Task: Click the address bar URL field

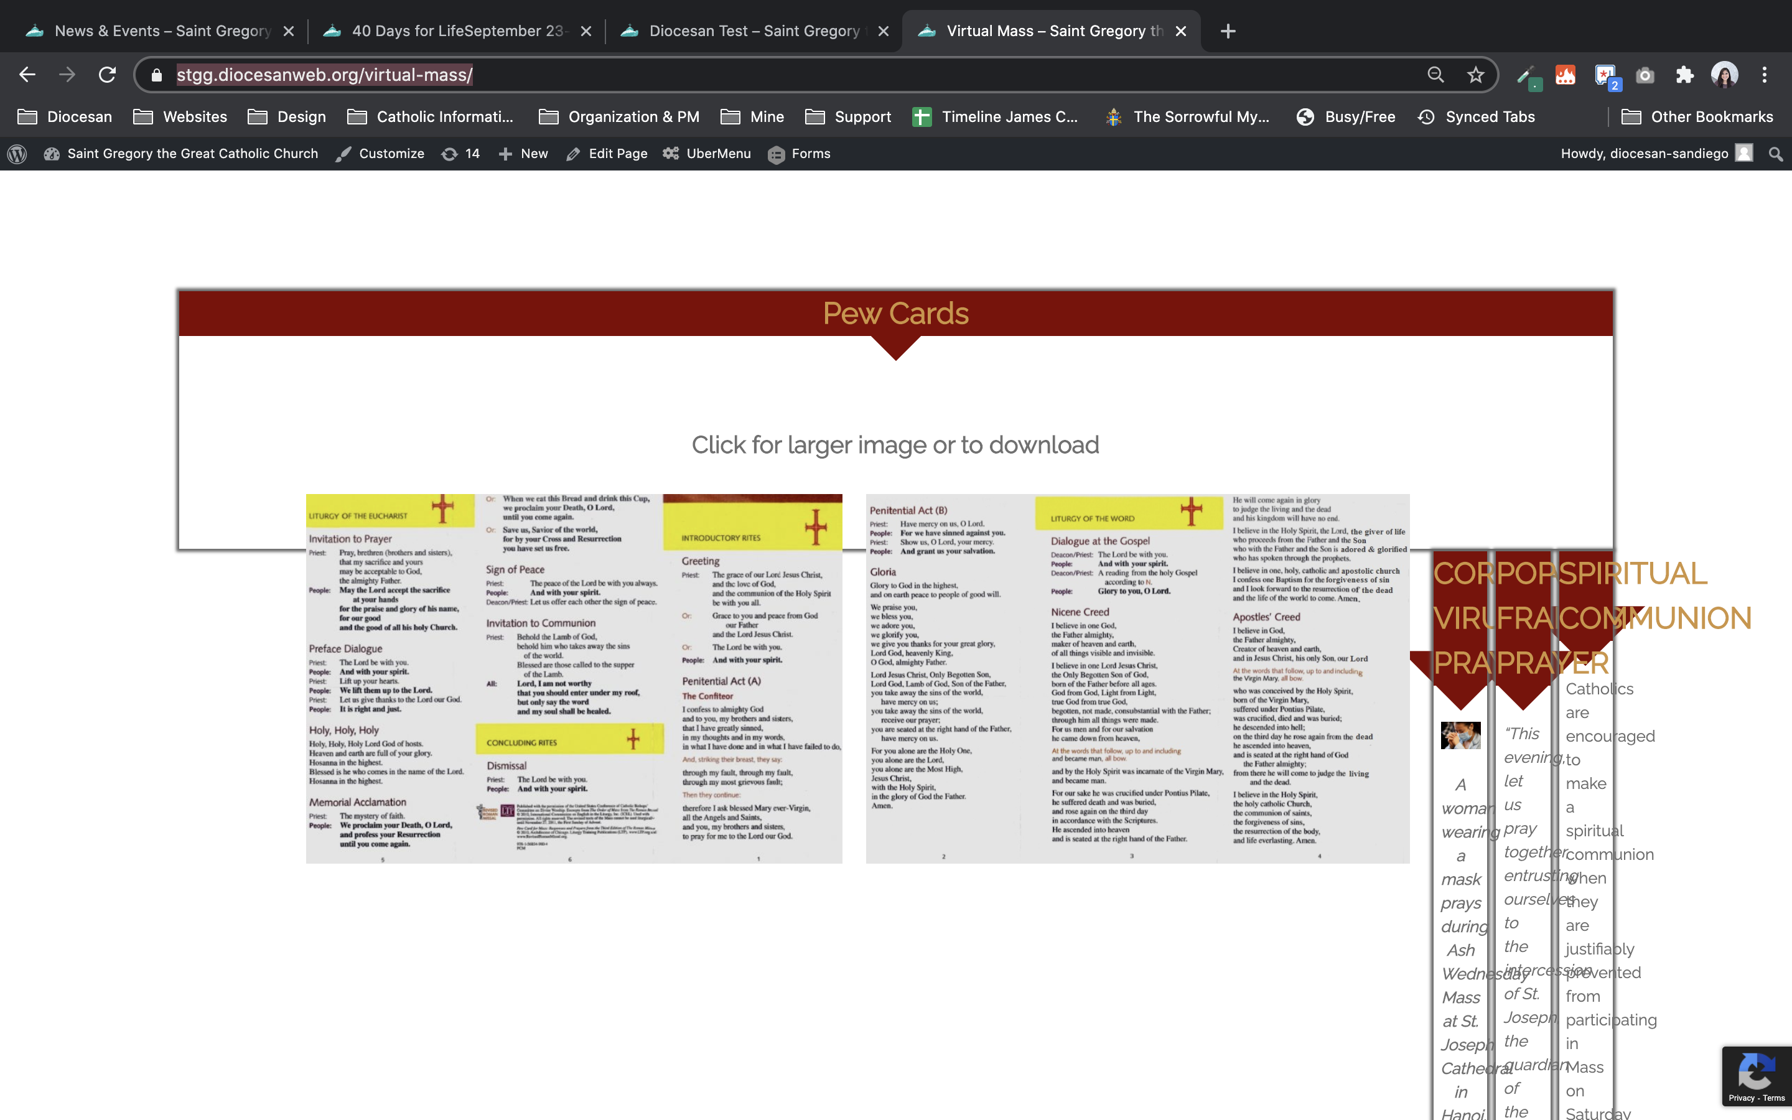Action: (x=740, y=75)
